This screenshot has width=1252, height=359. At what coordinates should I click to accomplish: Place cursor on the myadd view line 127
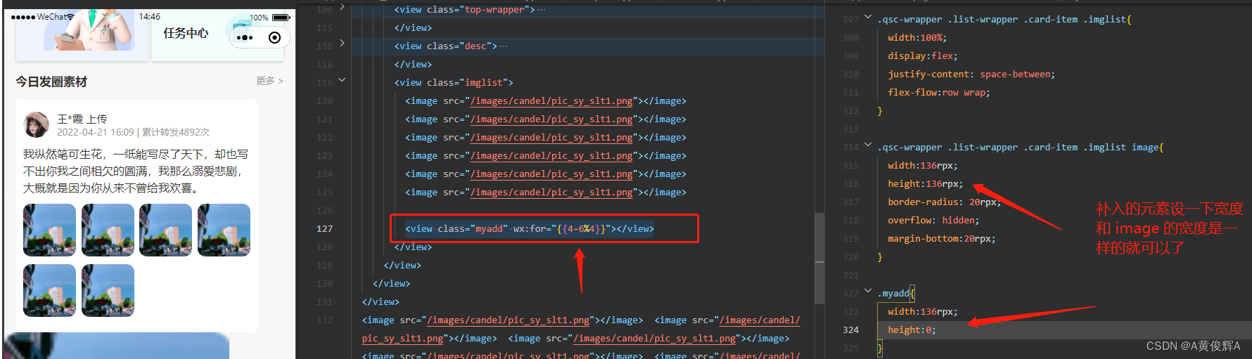(x=529, y=229)
